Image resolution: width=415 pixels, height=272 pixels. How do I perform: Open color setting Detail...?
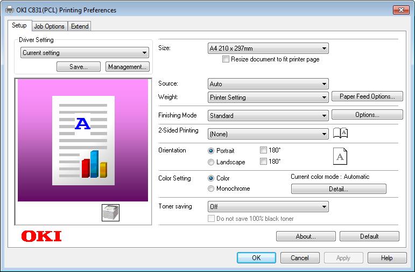[x=339, y=189]
